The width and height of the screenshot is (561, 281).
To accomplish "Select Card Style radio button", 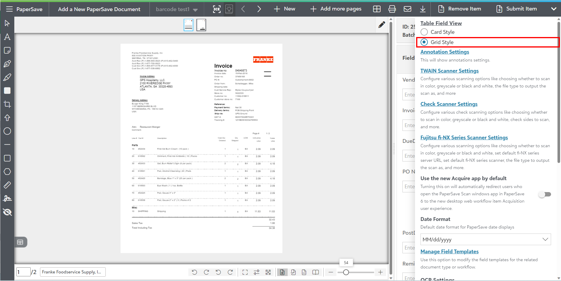I will (424, 32).
